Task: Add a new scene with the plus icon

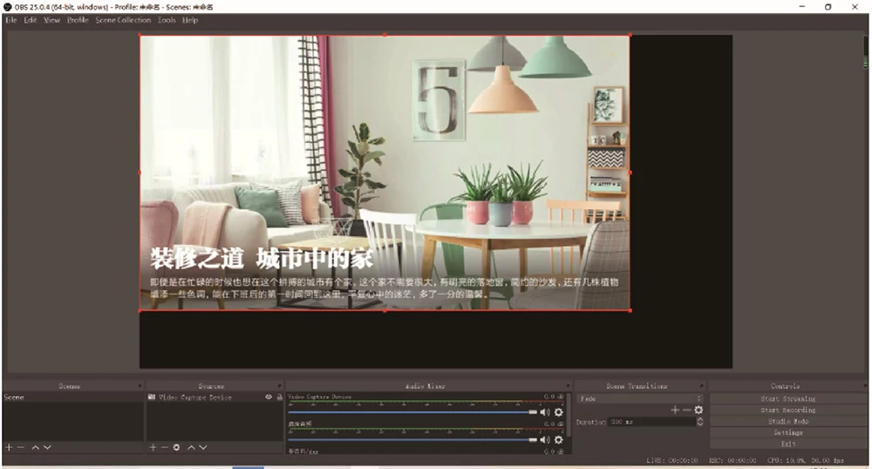Action: [8, 447]
